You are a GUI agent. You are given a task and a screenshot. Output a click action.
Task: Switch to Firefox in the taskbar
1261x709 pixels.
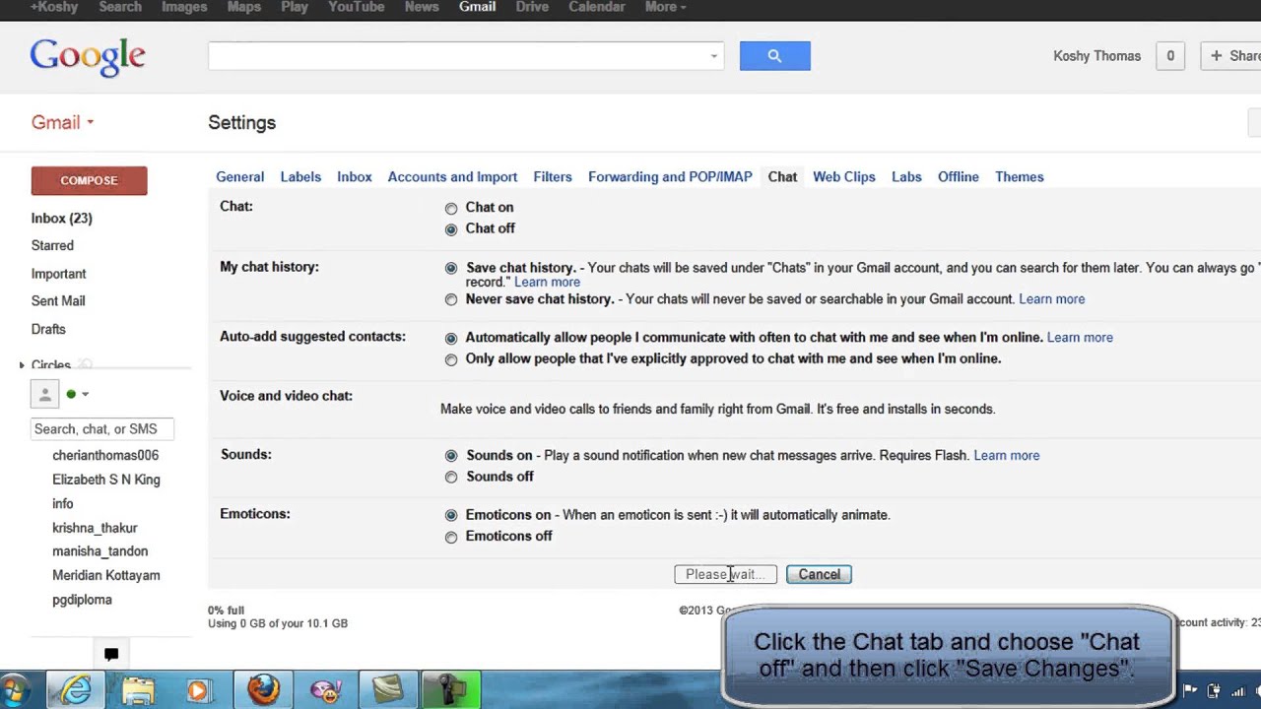pyautogui.click(x=263, y=691)
